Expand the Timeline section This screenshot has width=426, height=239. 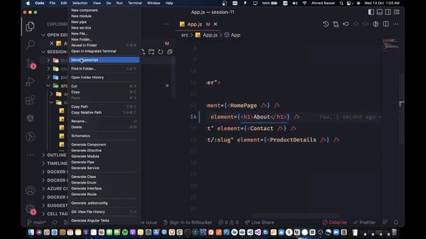click(43, 163)
